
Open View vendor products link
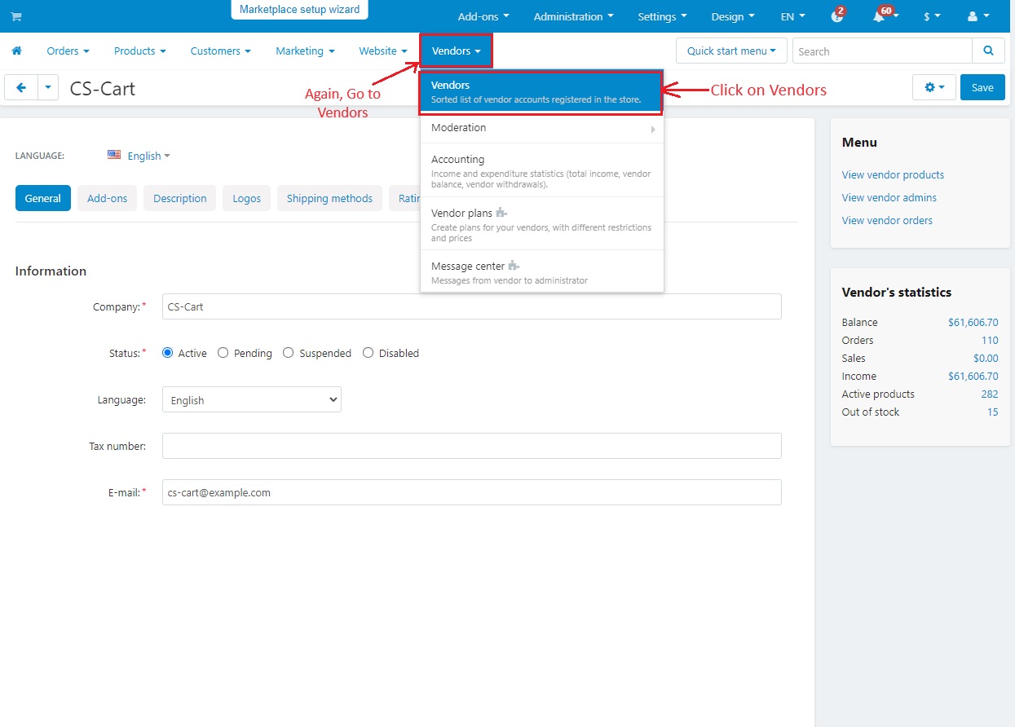coord(893,174)
